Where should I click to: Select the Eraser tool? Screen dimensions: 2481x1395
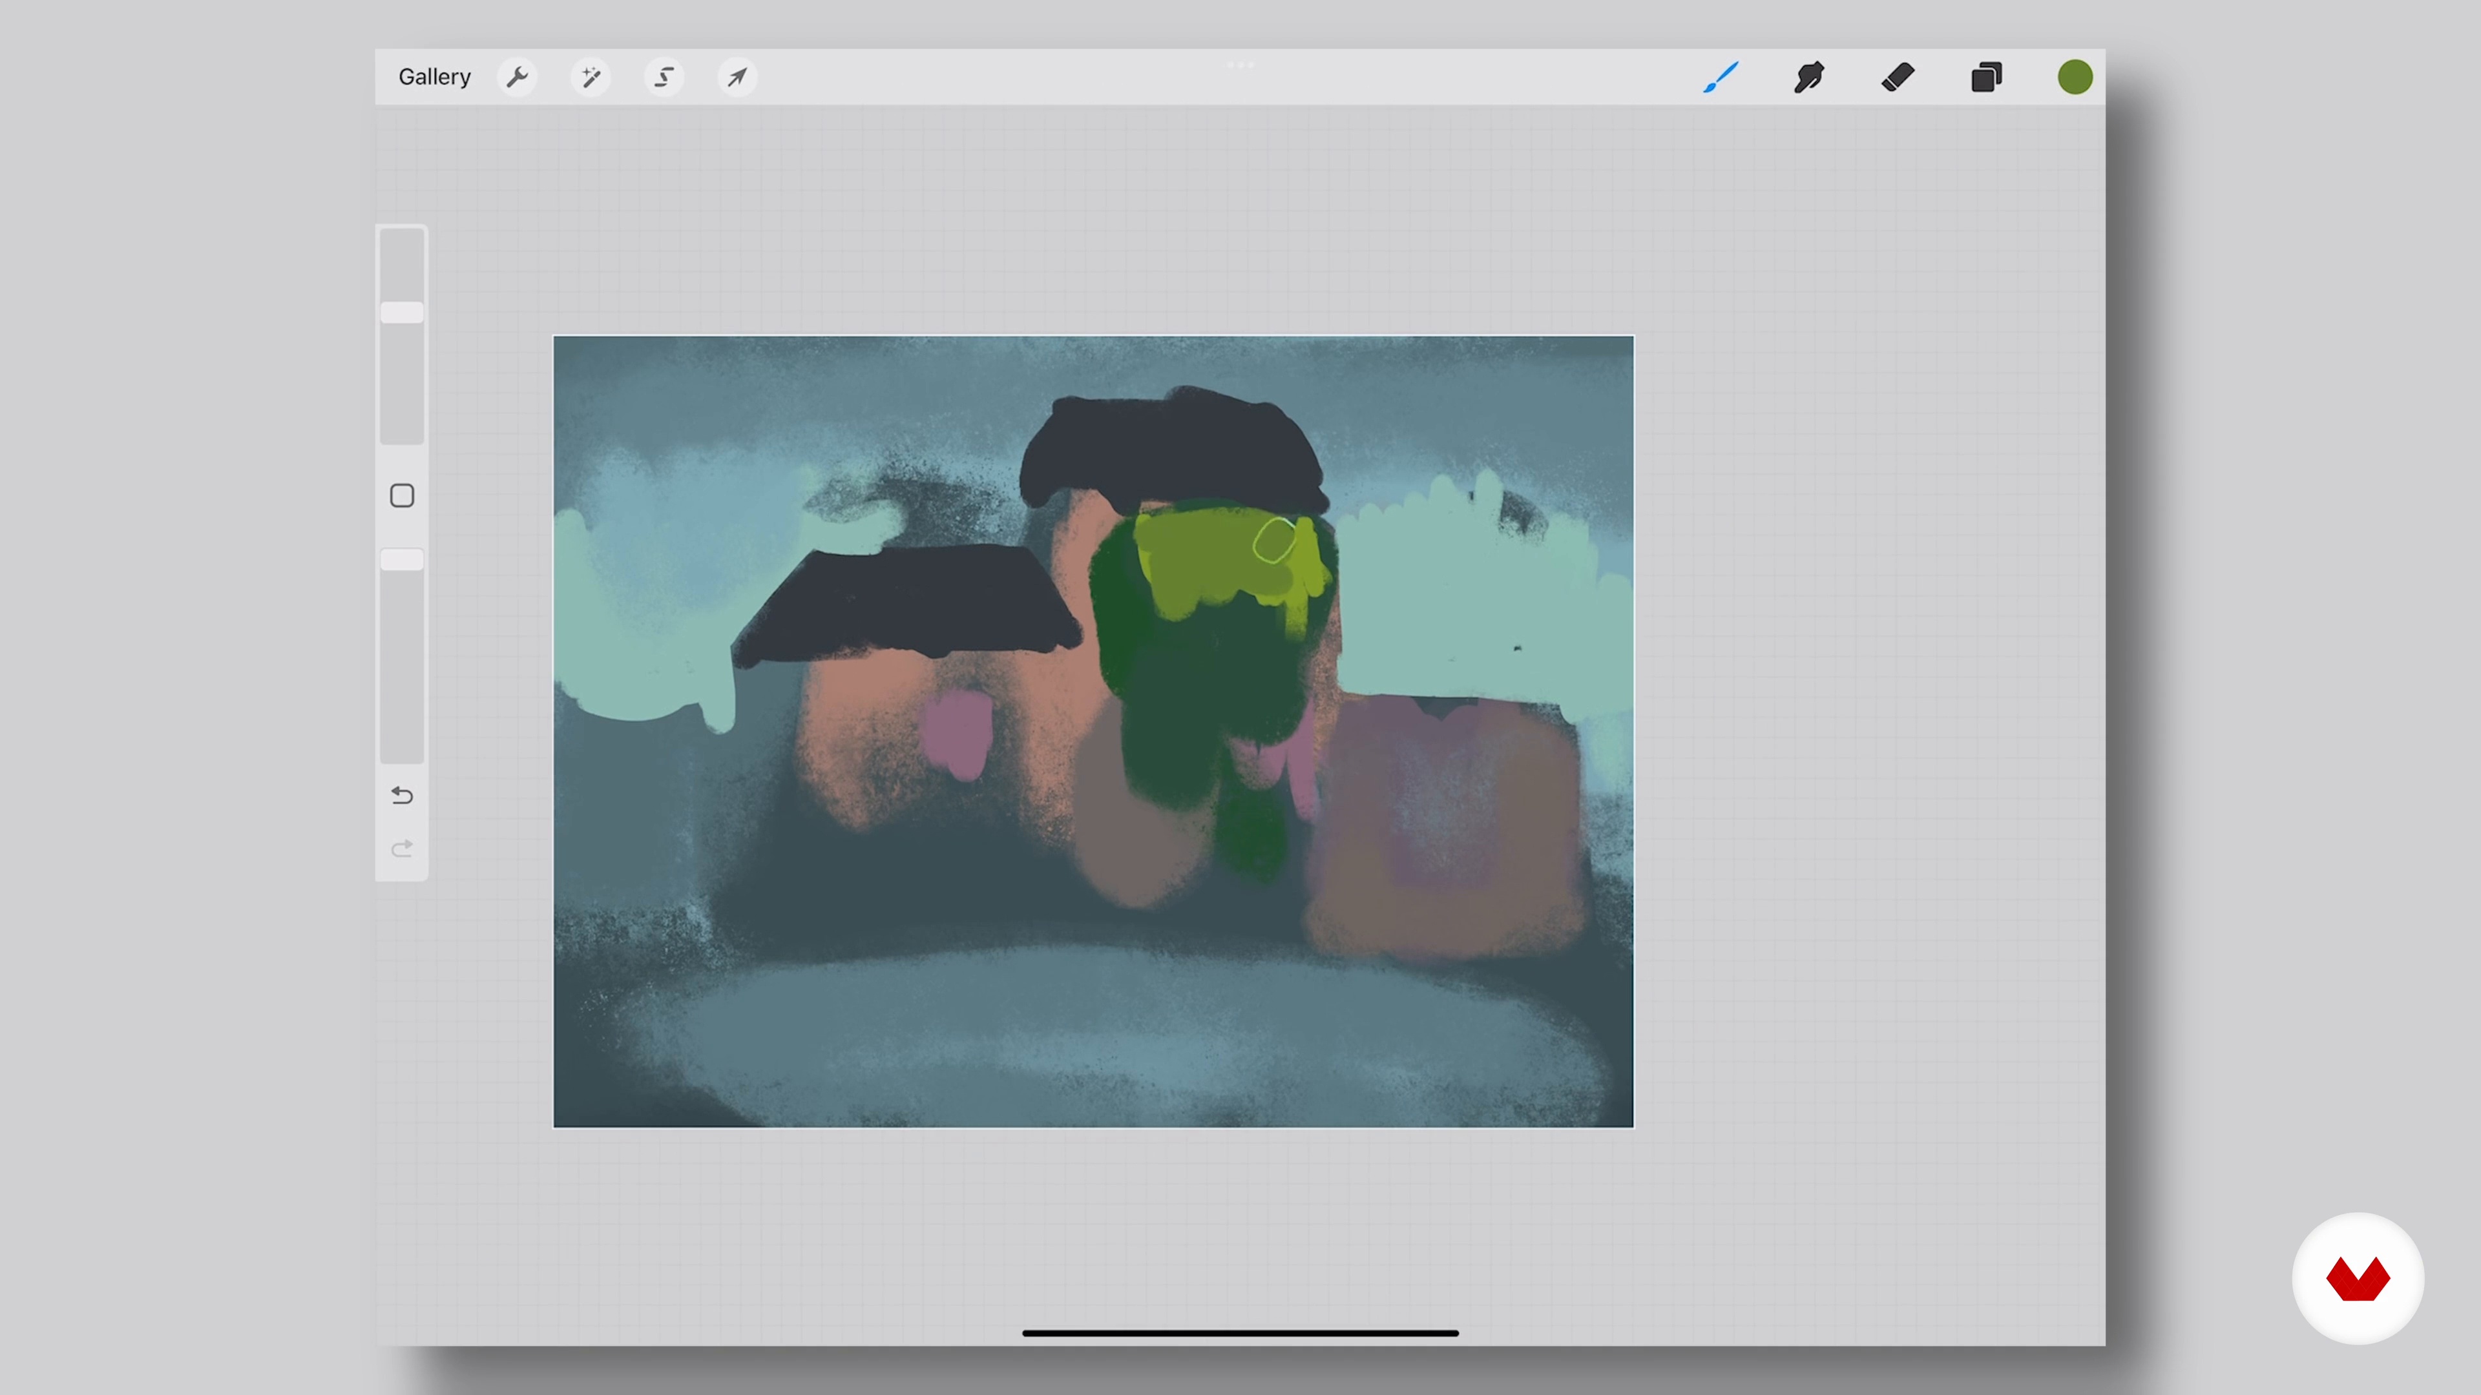tap(1898, 77)
